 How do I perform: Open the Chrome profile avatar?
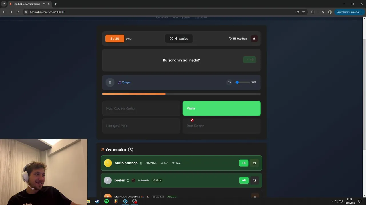coord(330,12)
